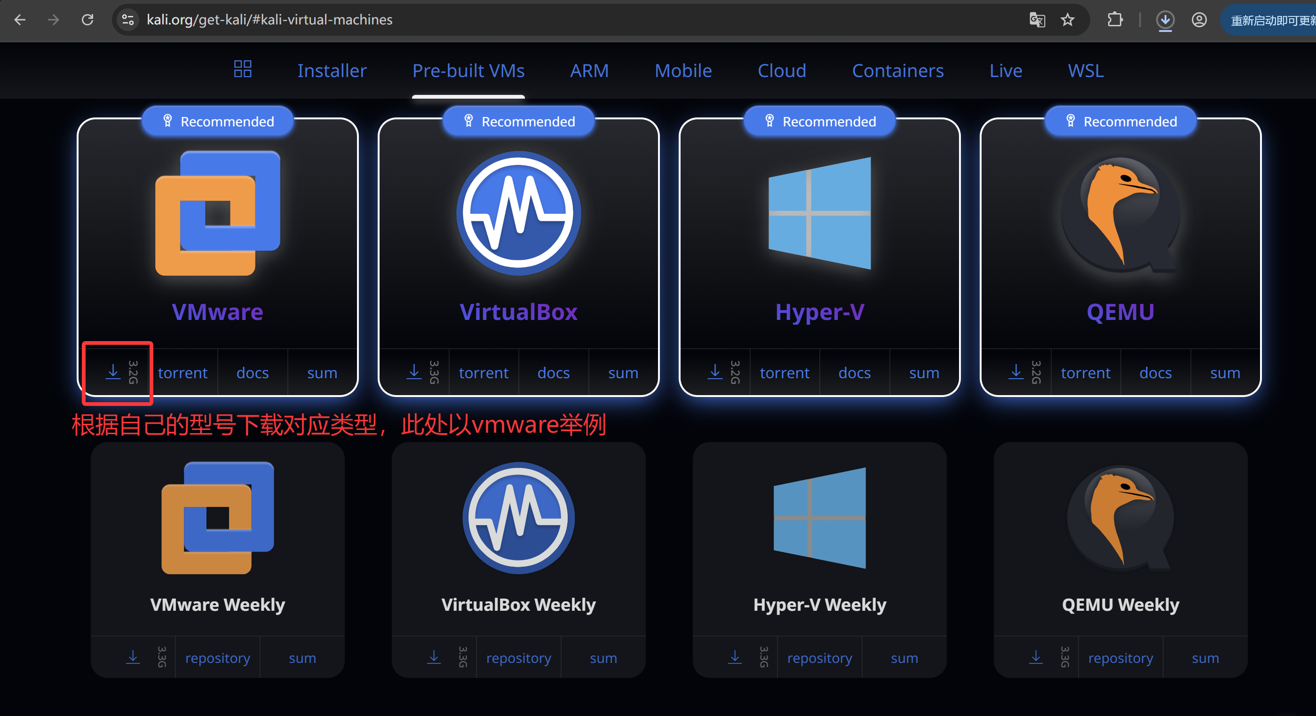This screenshot has height=716, width=1316.
Task: Download the QEMU virtual machine image
Action: click(1015, 373)
